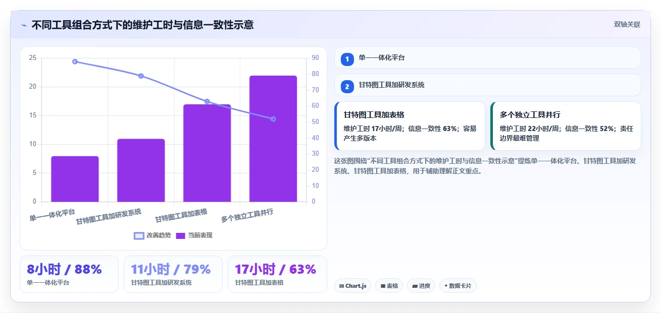Click the 17小时 / 63% stat card
Image resolution: width=661 pixels, height=313 pixels.
click(x=277, y=274)
